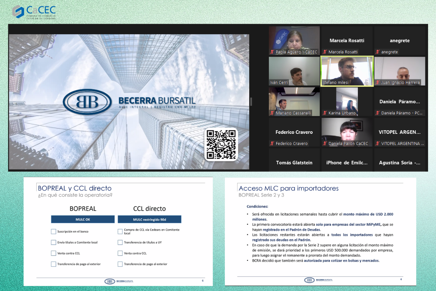
Task: Click the CaCEC logo in the header
Action: [x=35, y=12]
